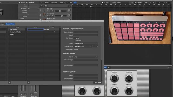Click the MODEL knob
Image resolution: width=173 pixels, height=97 pixels.
[129, 91]
